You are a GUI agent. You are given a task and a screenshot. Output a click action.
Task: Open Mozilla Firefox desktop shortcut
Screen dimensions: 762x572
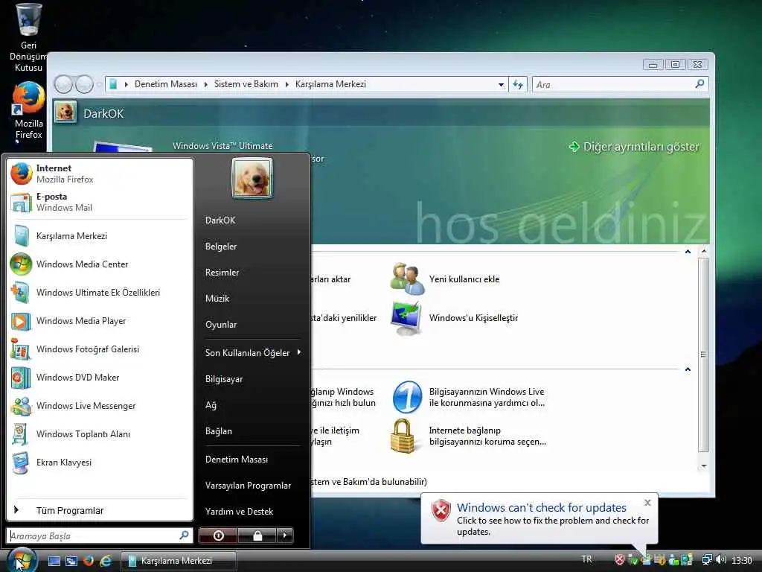pyautogui.click(x=28, y=111)
